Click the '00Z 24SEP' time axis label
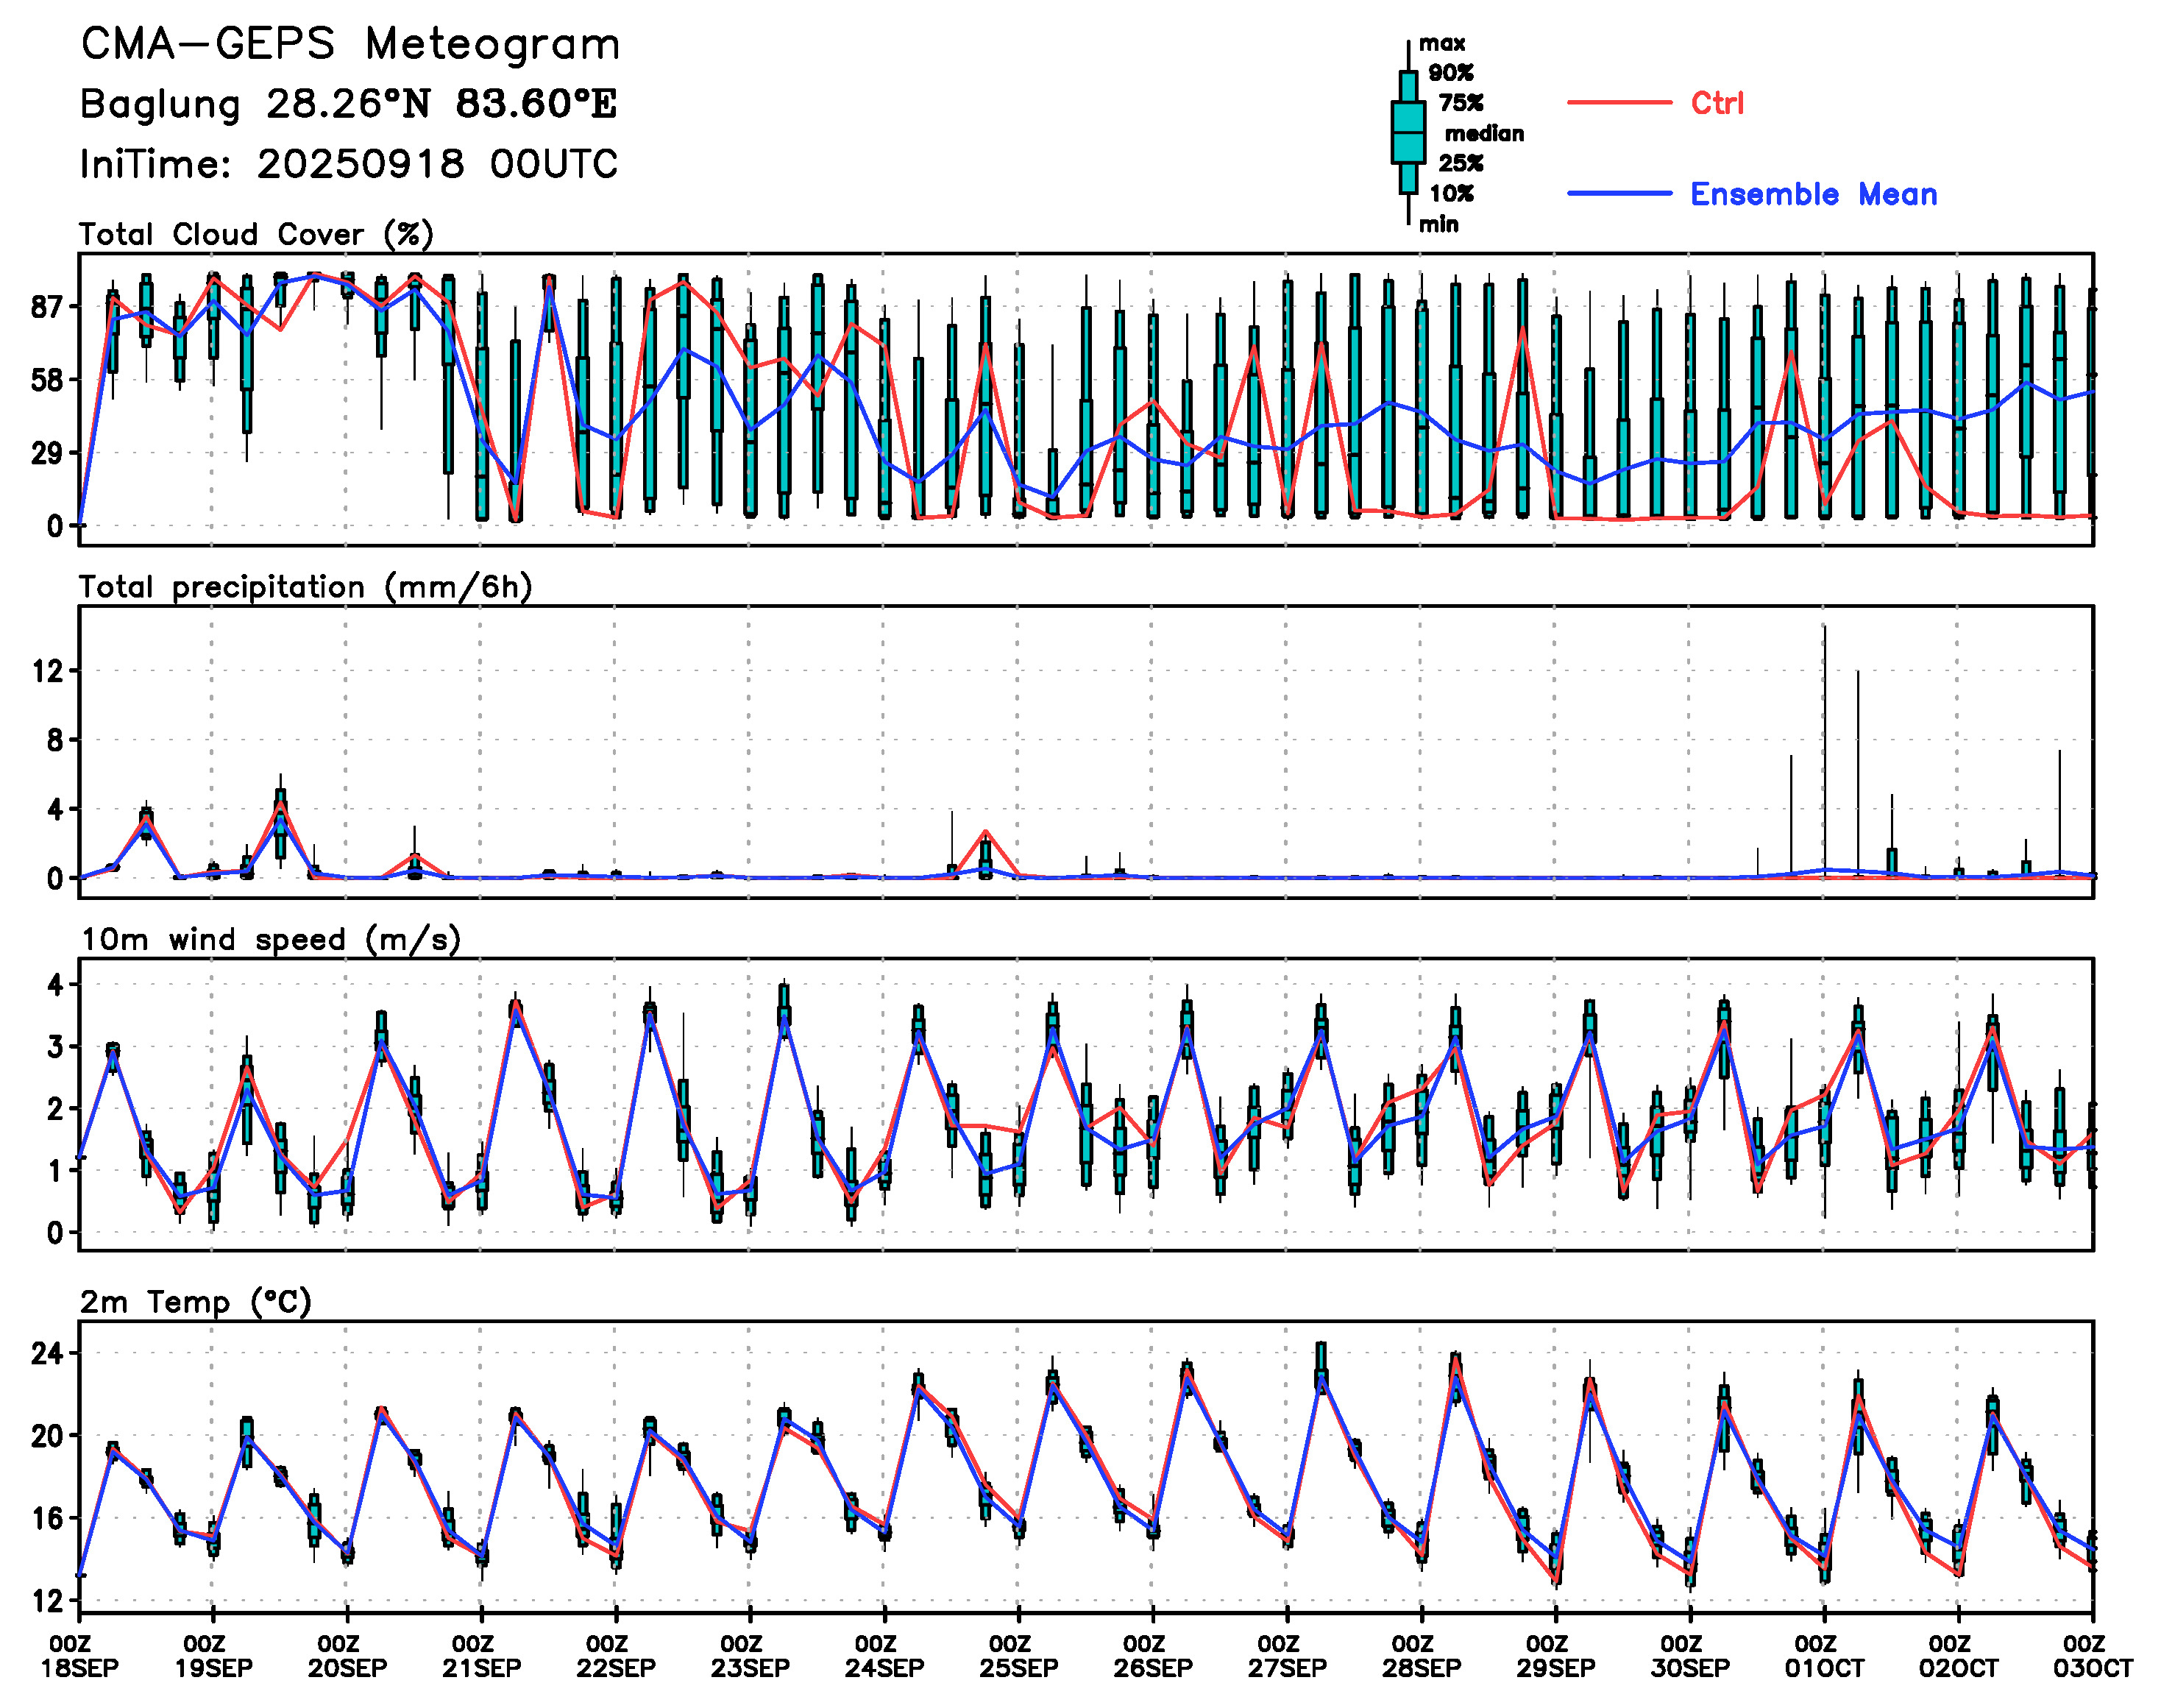This screenshot has width=2161, height=1708. click(884, 1656)
